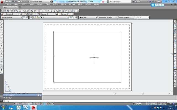Expand the ByLayer linetype dropdown
Screen dimensions: 177x110
116,17
